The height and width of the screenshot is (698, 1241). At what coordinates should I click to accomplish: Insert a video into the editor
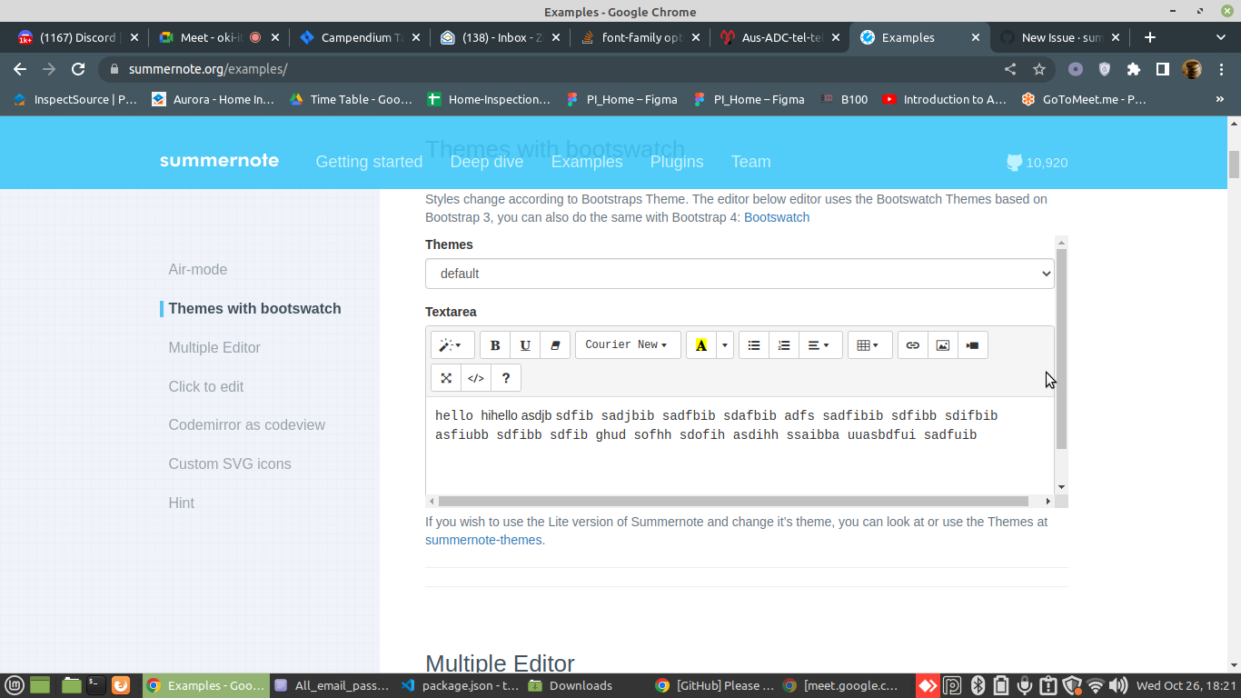972,344
